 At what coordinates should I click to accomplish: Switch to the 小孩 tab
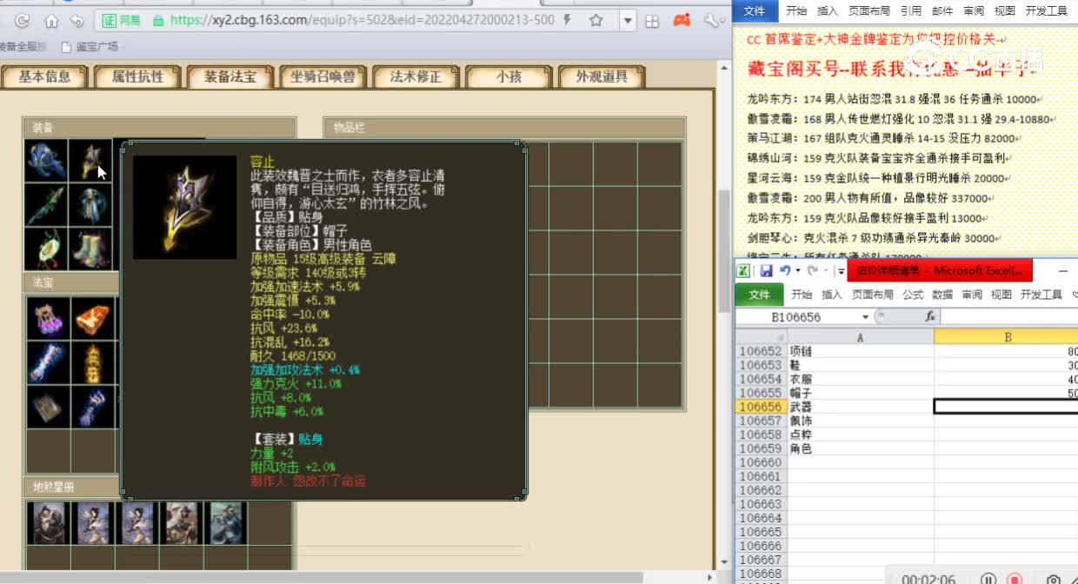click(509, 76)
